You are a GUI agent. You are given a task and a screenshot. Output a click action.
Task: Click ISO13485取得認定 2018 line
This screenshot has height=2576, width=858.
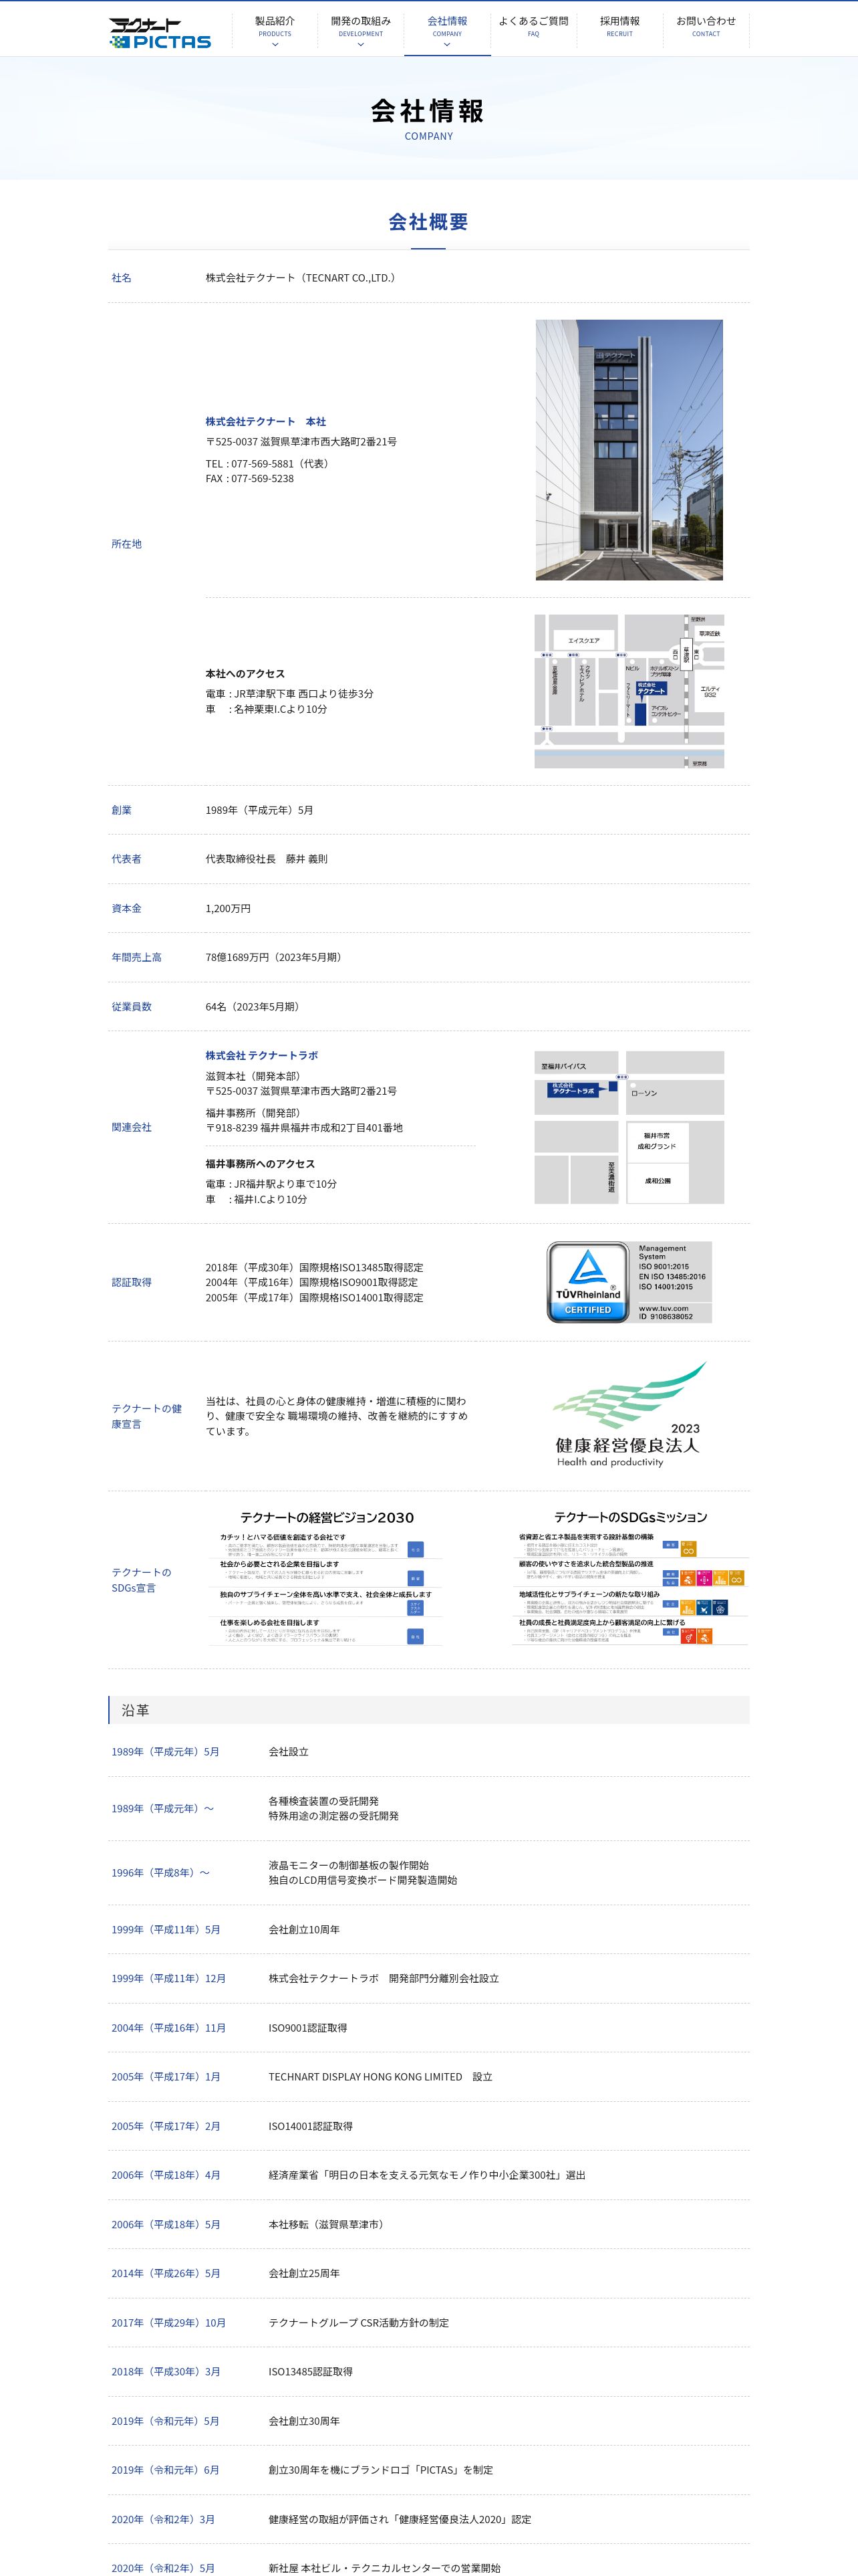tap(315, 1267)
